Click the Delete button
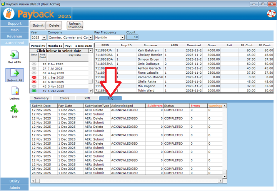The height and width of the screenshot is (191, 277). (54, 25)
